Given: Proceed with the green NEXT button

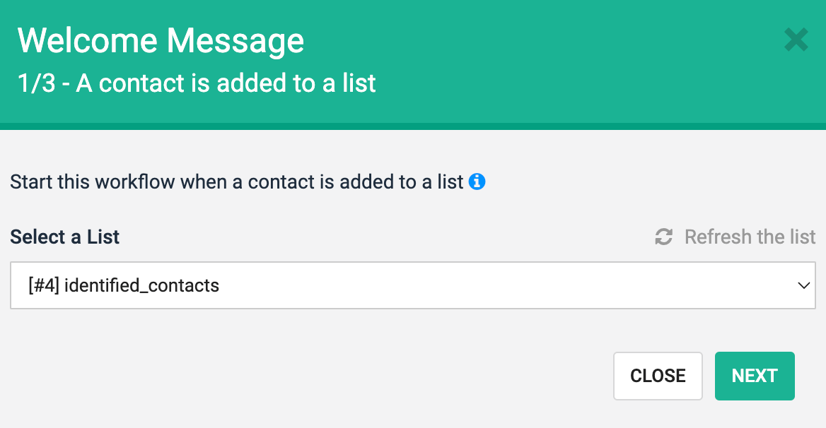Looking at the screenshot, I should point(755,376).
